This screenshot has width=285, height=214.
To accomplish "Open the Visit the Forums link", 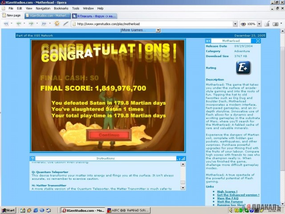I will 230,202.
